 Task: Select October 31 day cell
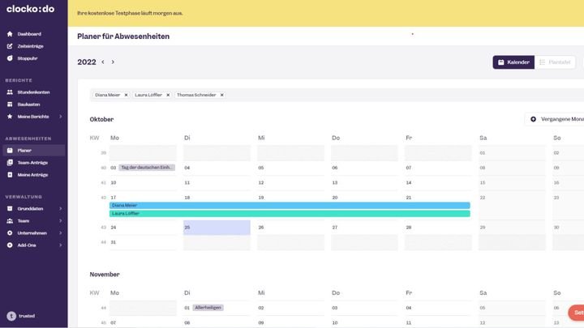coord(143,242)
